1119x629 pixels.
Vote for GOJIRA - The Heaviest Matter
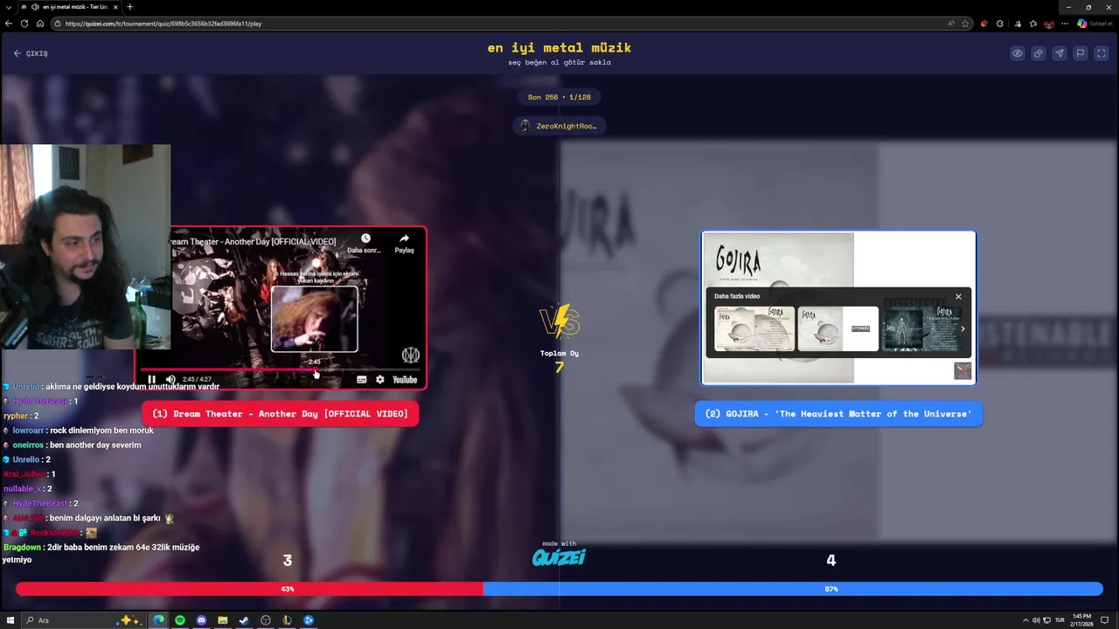tap(838, 413)
